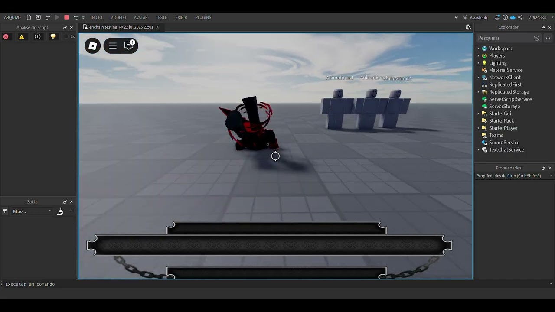555x312 pixels.
Task: Click the share icon
Action: [x=520, y=17]
